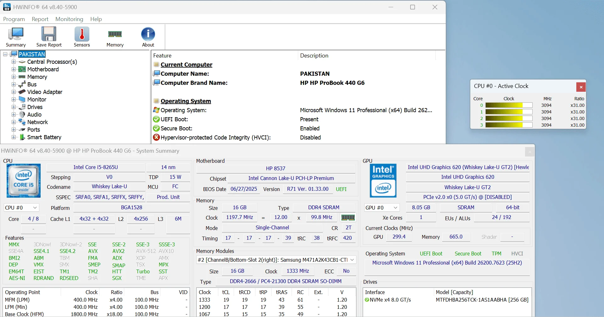Open the CPU #0 dropdown
Viewport: 604px width, 317px height.
[x=34, y=208]
